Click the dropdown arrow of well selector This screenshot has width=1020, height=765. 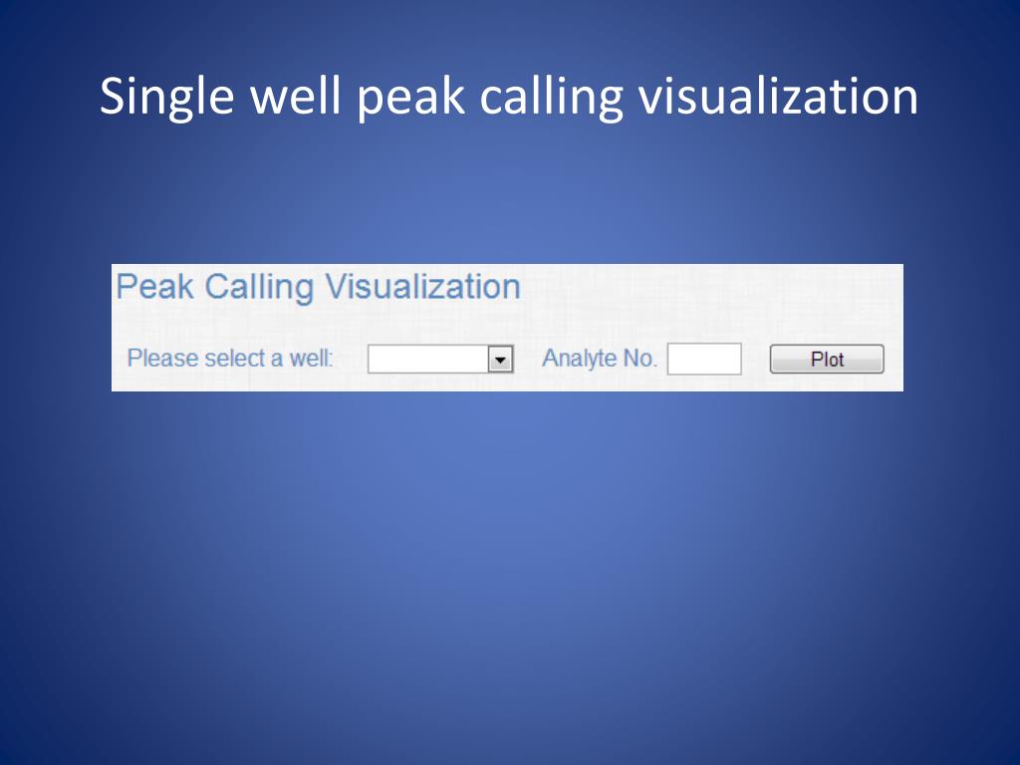500,359
